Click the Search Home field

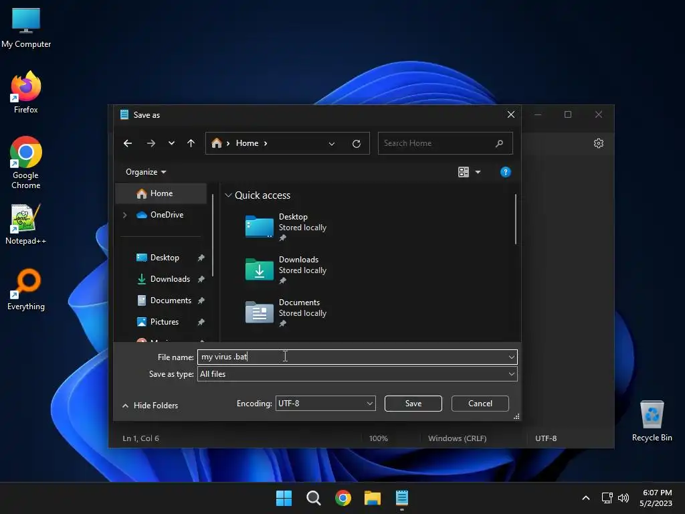445,143
